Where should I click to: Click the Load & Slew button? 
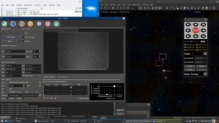click(11, 37)
